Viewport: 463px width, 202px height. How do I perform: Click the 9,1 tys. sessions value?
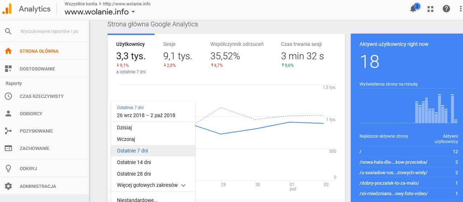coord(178,56)
